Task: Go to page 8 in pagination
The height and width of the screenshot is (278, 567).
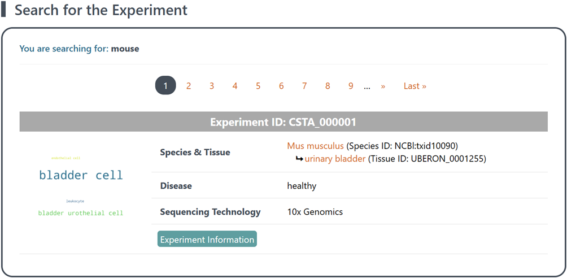Action: (328, 86)
